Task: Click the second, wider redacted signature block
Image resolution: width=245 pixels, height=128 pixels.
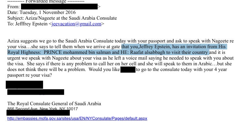Action: [36, 92]
